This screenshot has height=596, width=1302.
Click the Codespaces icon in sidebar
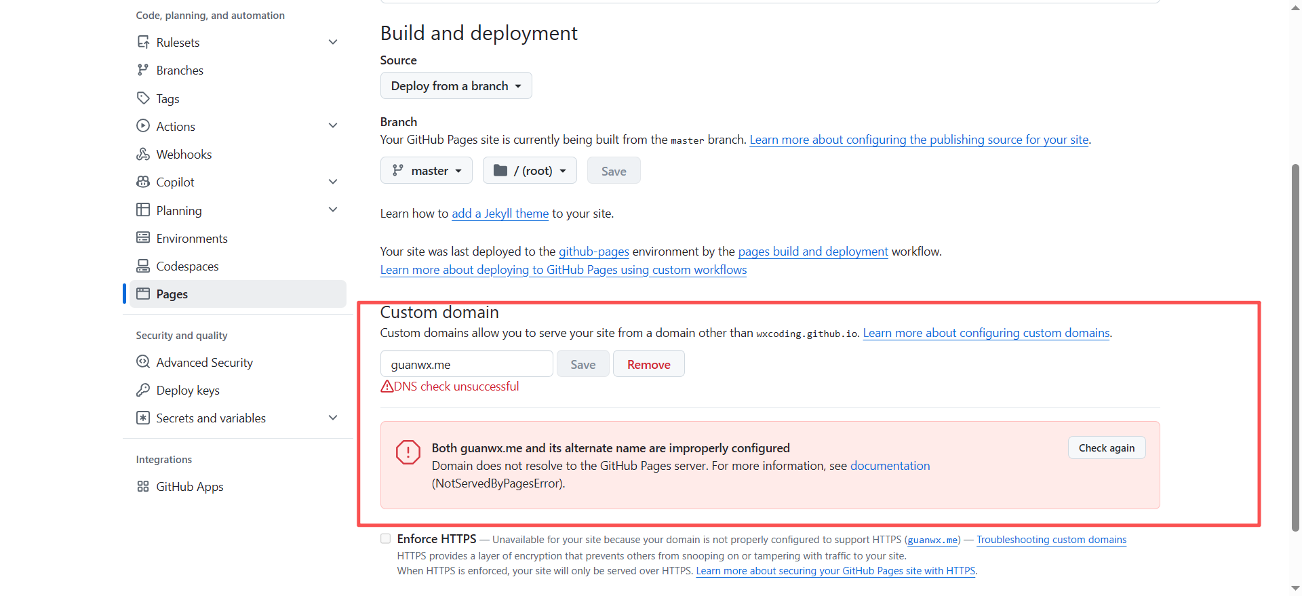click(x=143, y=266)
